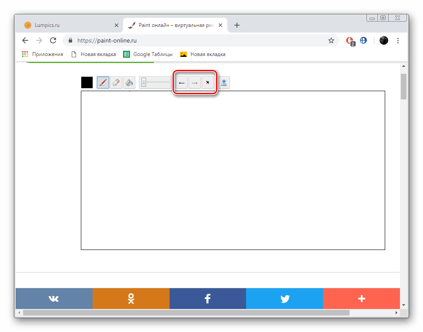The image size is (423, 332).
Task: Select the brush drawing tool
Action: click(x=103, y=82)
